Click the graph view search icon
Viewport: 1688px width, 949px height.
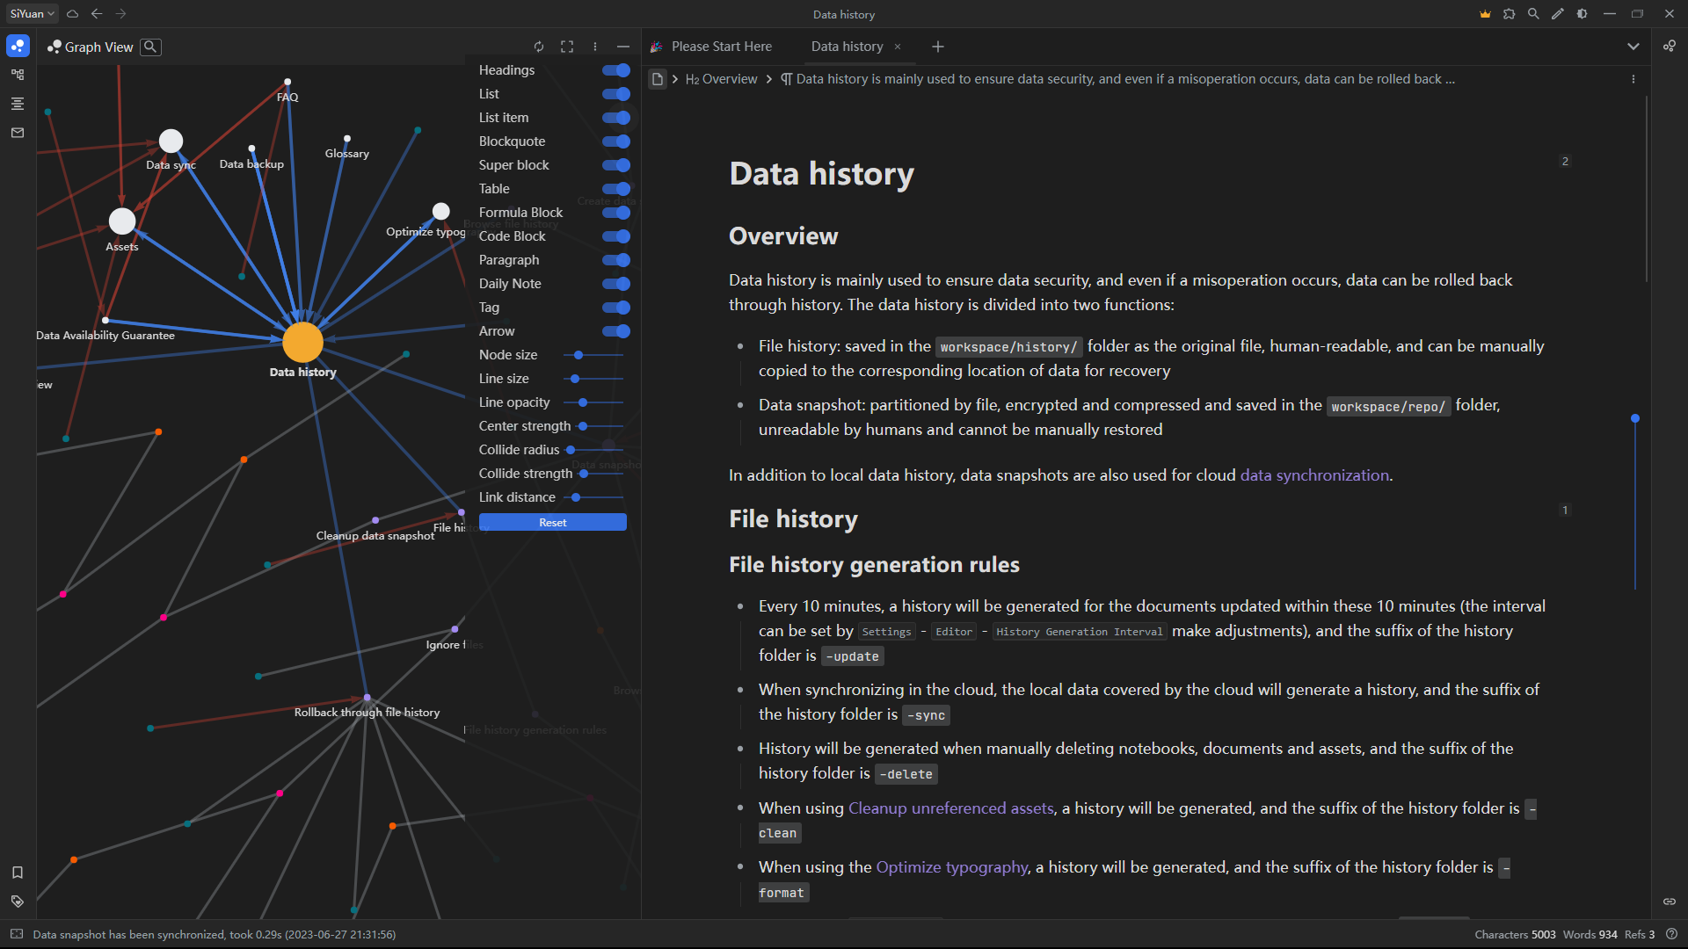151,47
